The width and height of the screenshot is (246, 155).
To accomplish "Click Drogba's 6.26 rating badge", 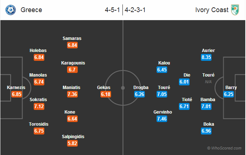I will click(139, 94).
